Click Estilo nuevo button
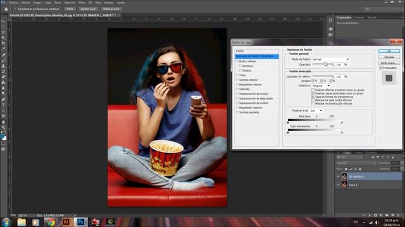This screenshot has height=227, width=405. [389, 63]
